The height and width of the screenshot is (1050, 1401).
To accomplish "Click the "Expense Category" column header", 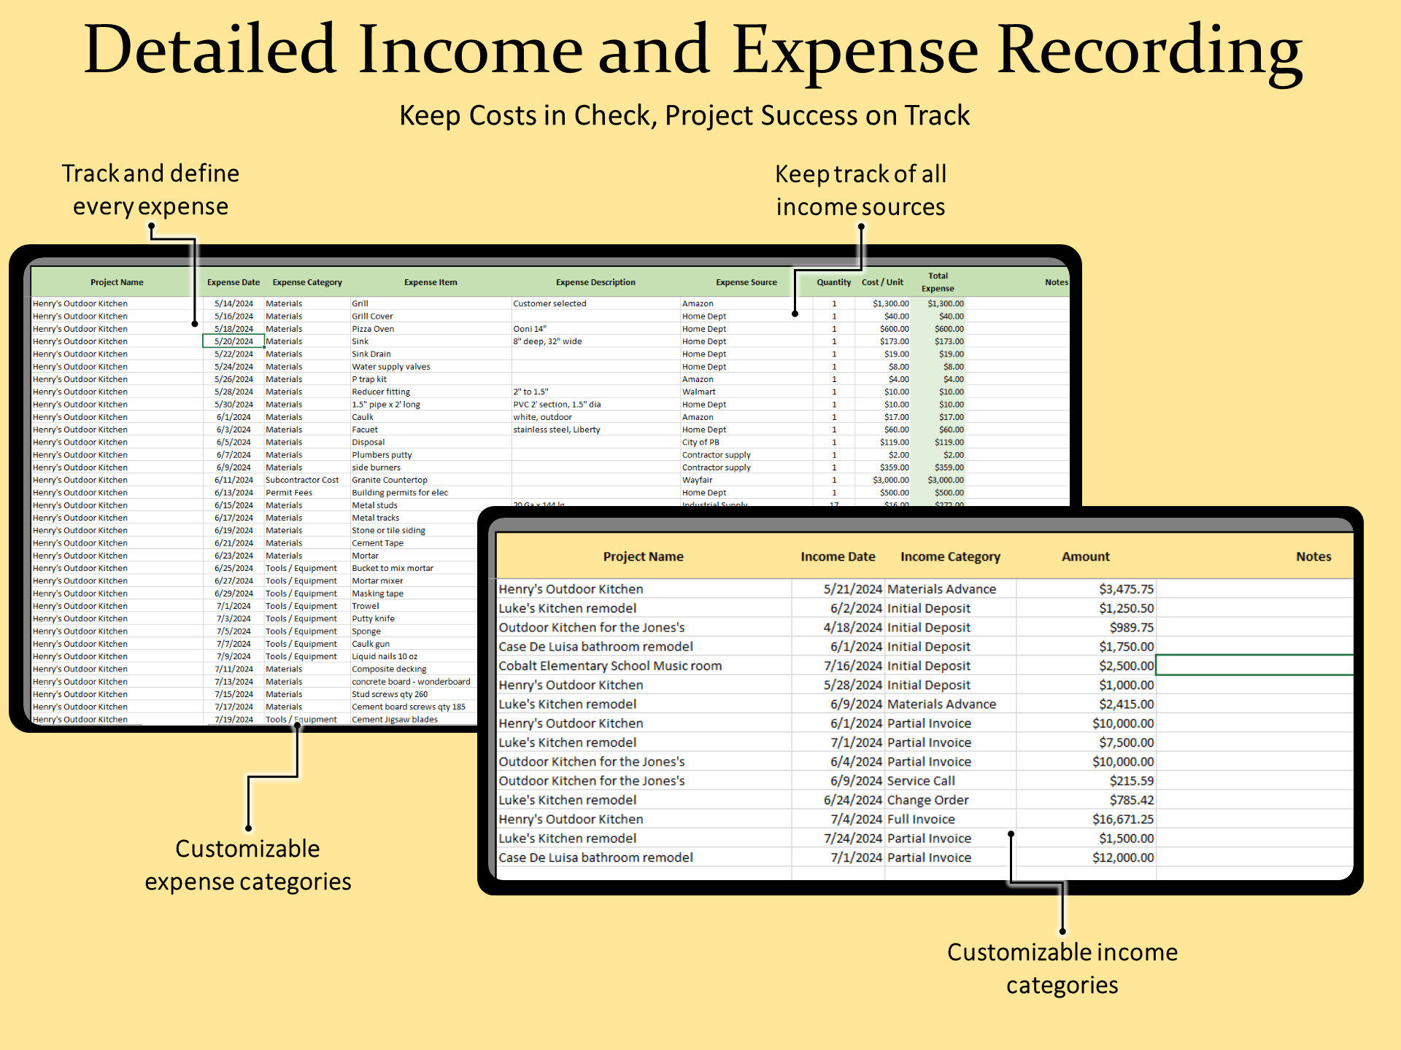I will coord(306,282).
